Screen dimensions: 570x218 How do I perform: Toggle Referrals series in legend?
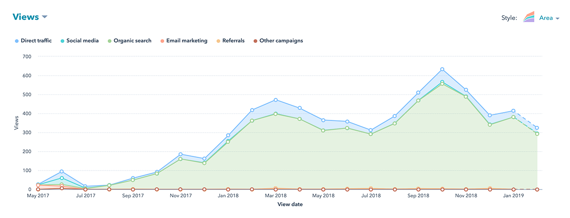(230, 41)
